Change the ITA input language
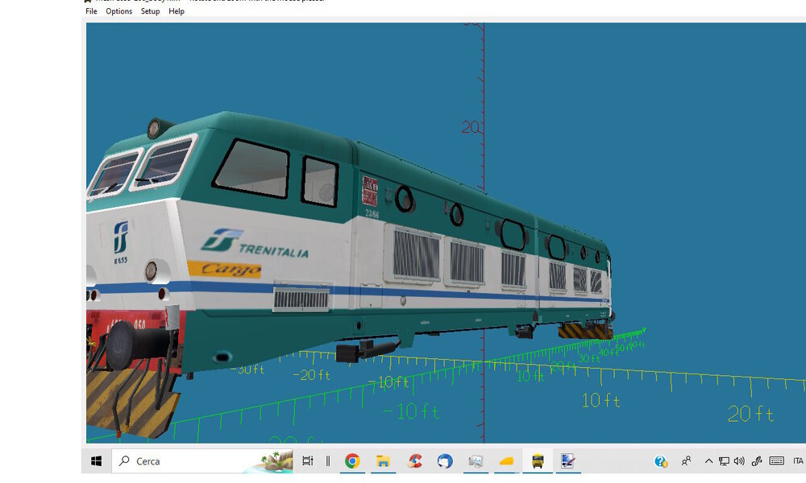Screen dimensions: 806x483 pos(798,461)
